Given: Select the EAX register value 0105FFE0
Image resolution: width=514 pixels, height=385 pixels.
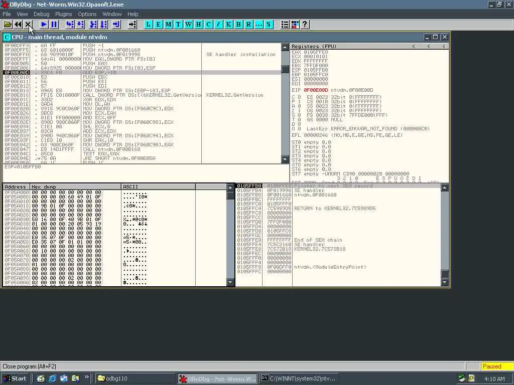Looking at the screenshot, I should pos(316,52).
